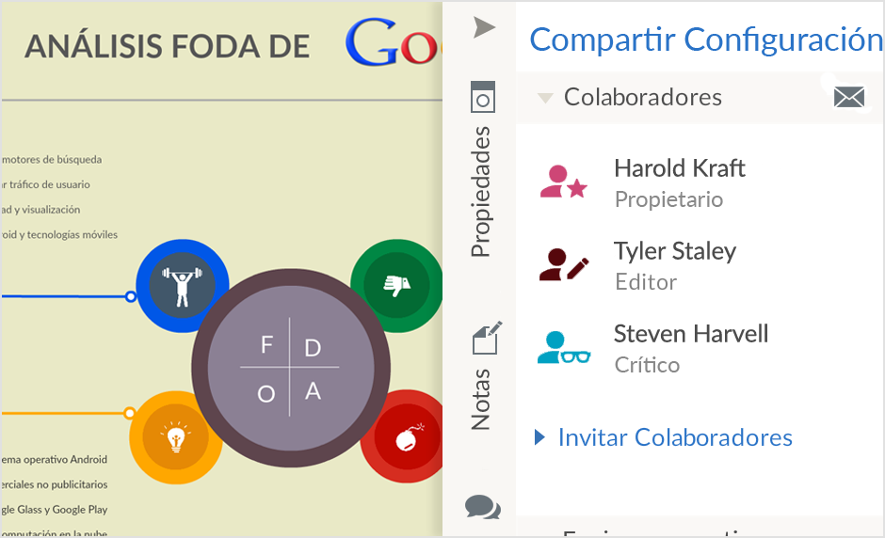
Task: Select collaborator Steven Harvell
Action: coord(691,334)
